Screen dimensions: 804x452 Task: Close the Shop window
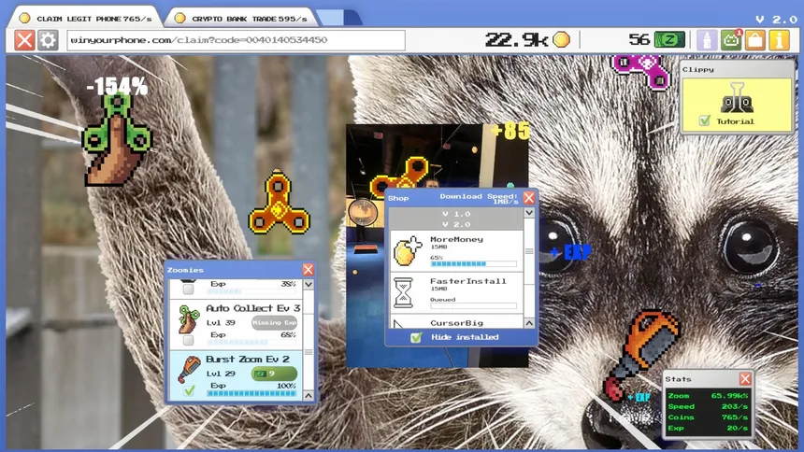[529, 198]
